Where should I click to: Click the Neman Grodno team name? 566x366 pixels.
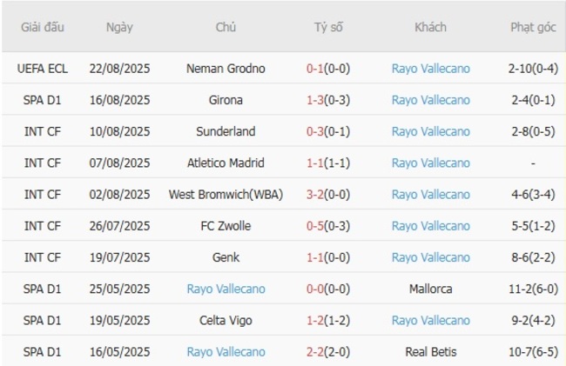[226, 69]
